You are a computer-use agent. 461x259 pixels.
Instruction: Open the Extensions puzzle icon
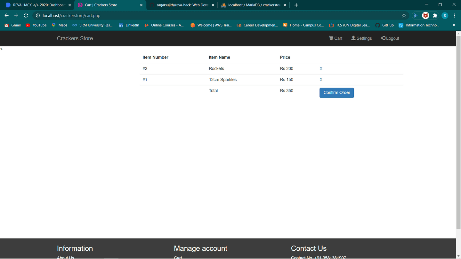[435, 15]
